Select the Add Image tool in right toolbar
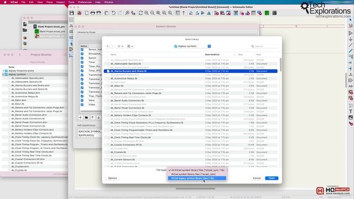Viewport: 354px width, 199px height. point(350,117)
